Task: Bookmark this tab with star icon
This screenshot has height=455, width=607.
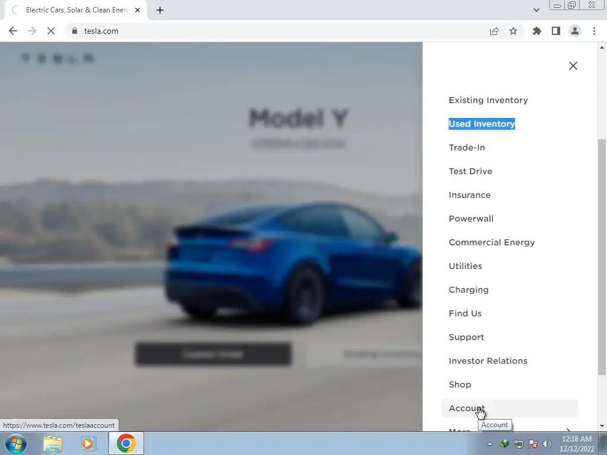Action: click(x=513, y=31)
